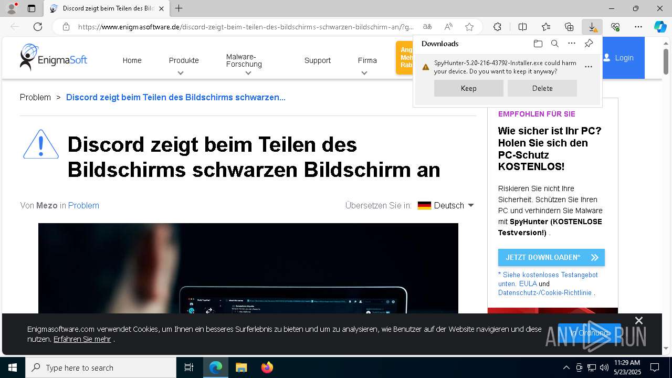The width and height of the screenshot is (672, 378).
Task: Open the Produkte menu item
Action: pos(184,60)
